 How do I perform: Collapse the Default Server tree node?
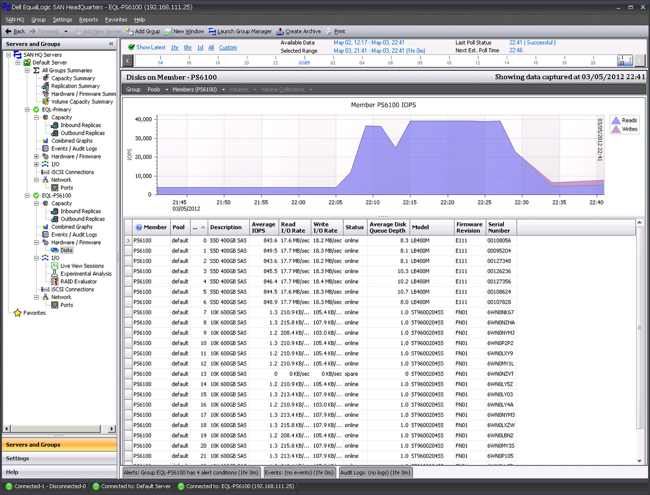[x=18, y=62]
